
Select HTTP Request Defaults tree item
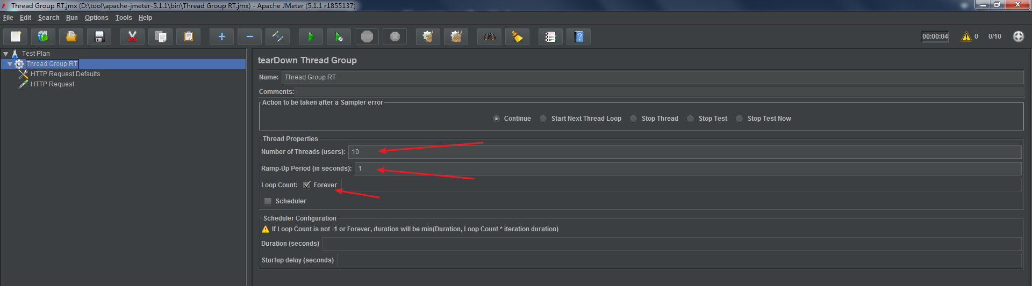coord(65,74)
